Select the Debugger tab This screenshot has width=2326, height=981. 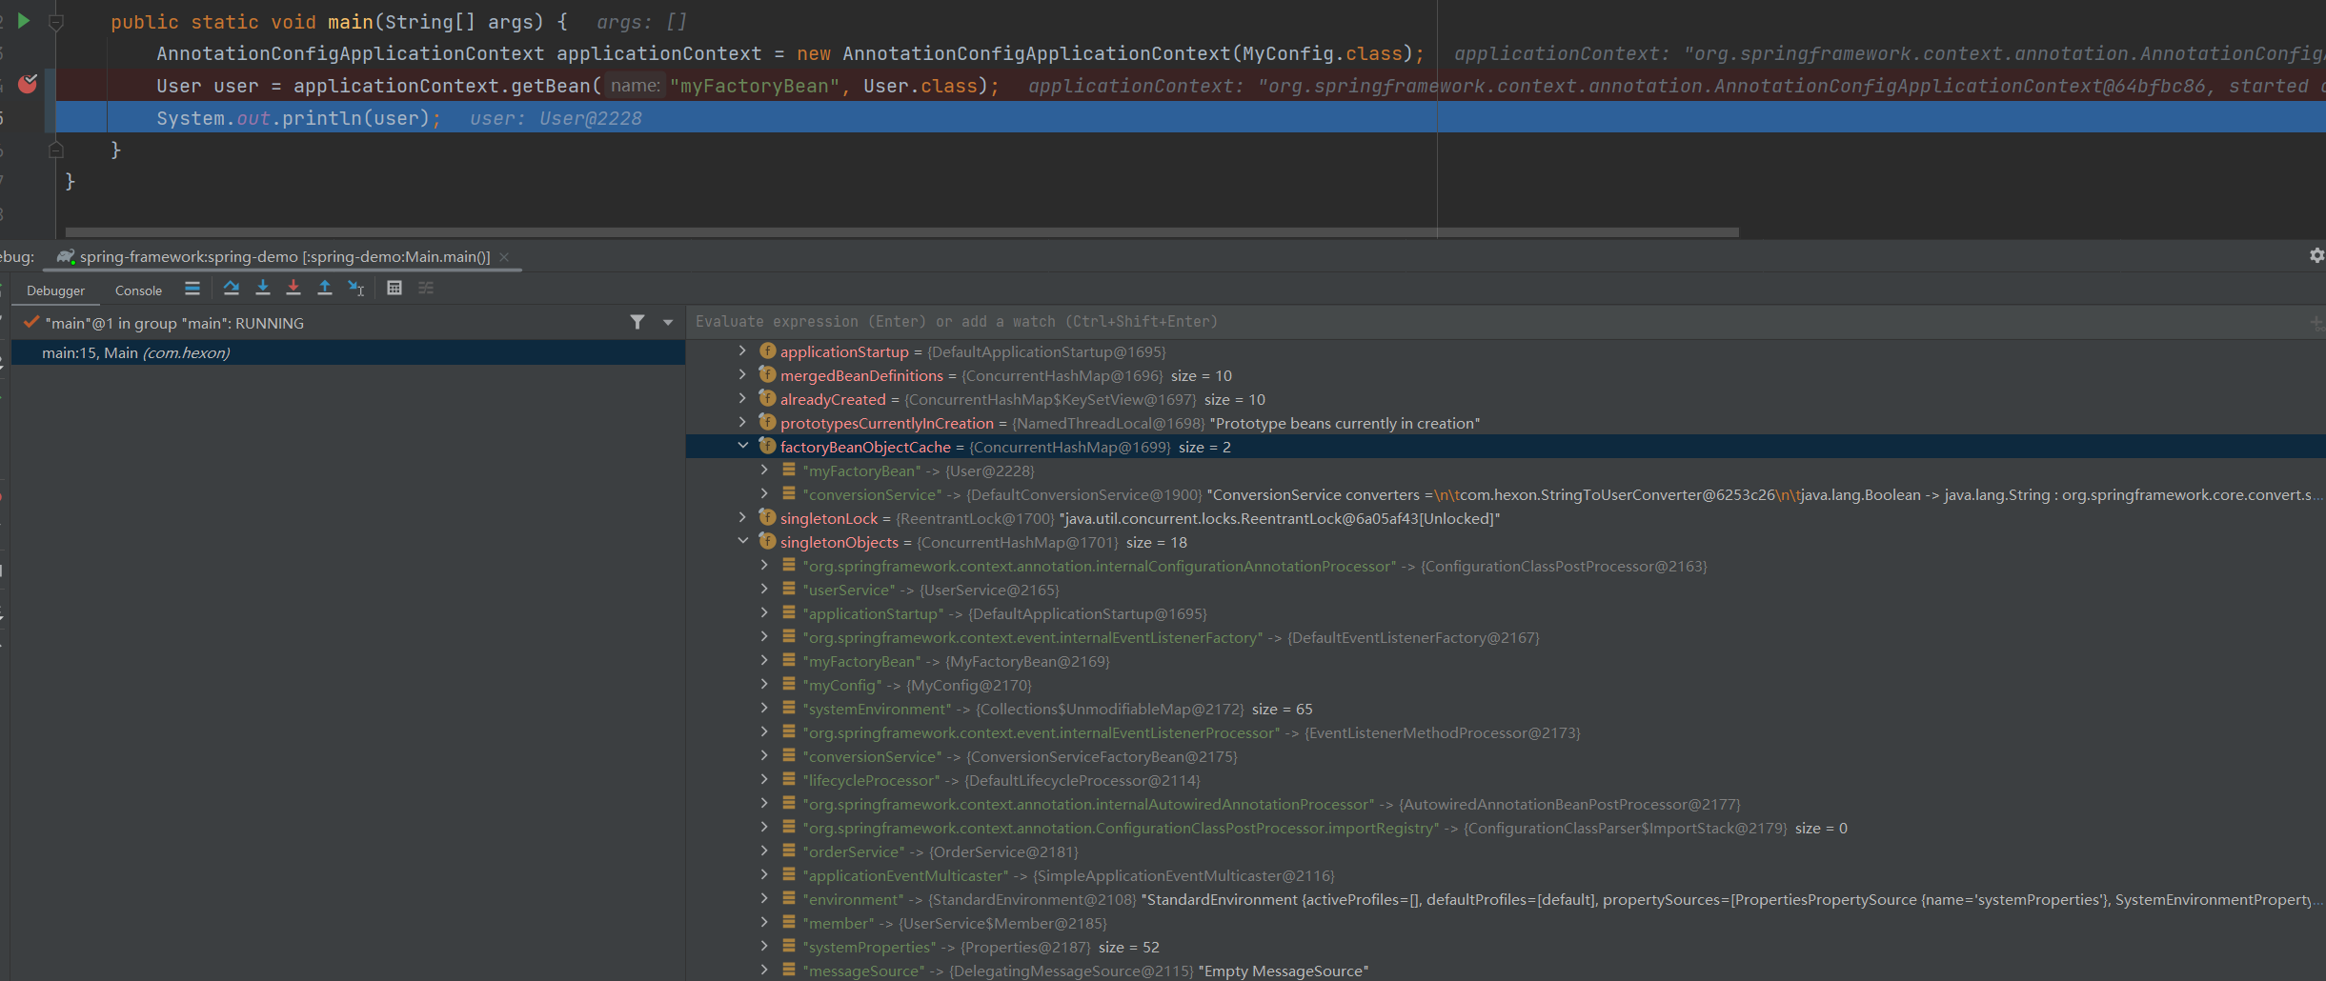55,290
